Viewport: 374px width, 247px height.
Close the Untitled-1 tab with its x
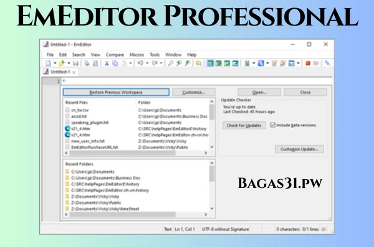tap(74, 72)
